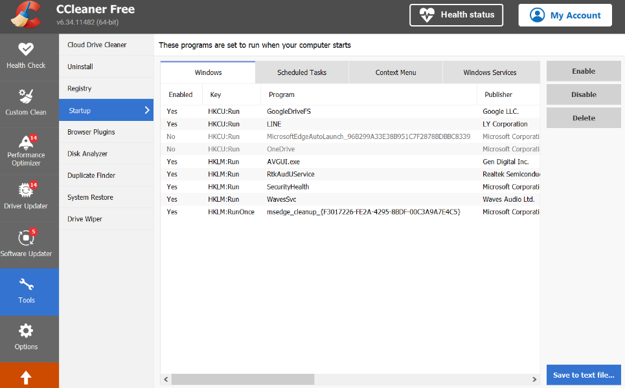
Task: Click horizontal scrollbar right arrow
Action: pyautogui.click(x=534, y=380)
